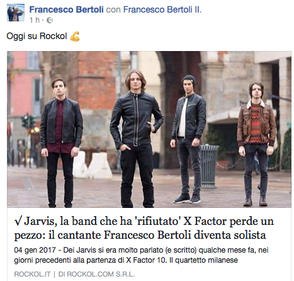Viewport: 294px width, 281px height.
Task: Click the traffic light in the photo
Action: [26, 121]
